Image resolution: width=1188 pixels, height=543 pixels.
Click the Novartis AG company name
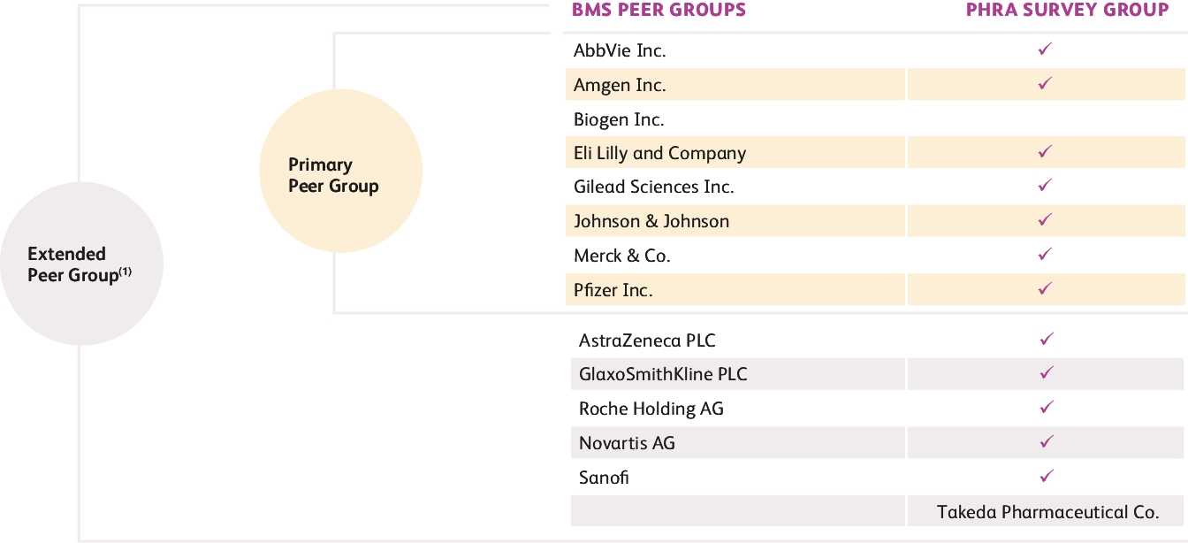click(x=627, y=443)
